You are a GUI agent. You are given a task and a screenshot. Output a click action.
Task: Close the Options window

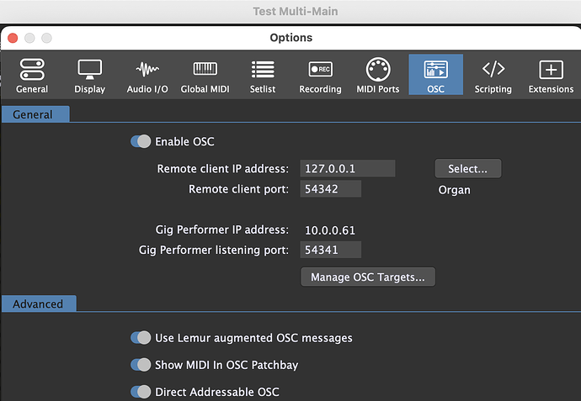click(x=13, y=38)
